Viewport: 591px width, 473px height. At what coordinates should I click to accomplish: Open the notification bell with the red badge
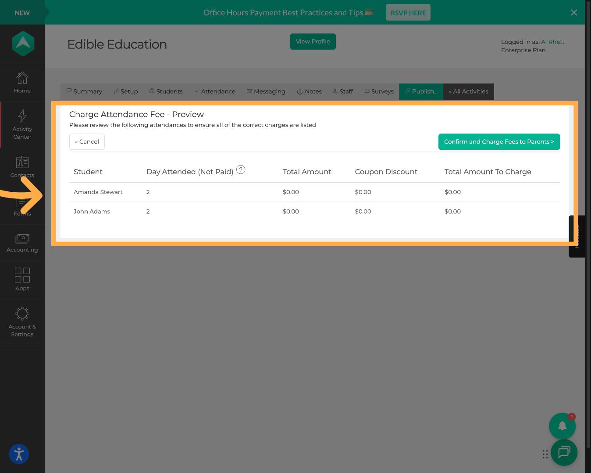click(x=562, y=426)
